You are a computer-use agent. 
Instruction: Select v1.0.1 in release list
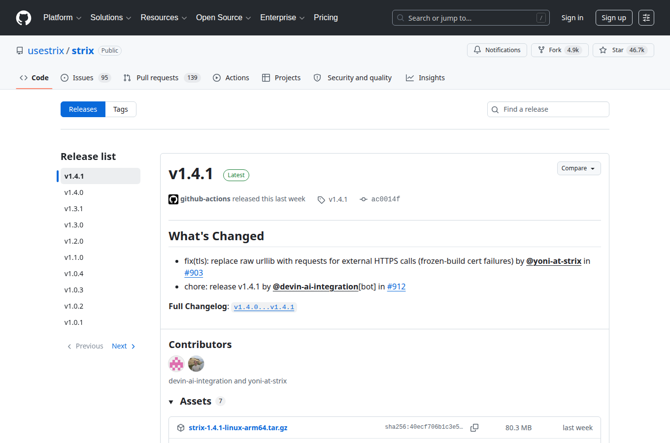(100, 322)
